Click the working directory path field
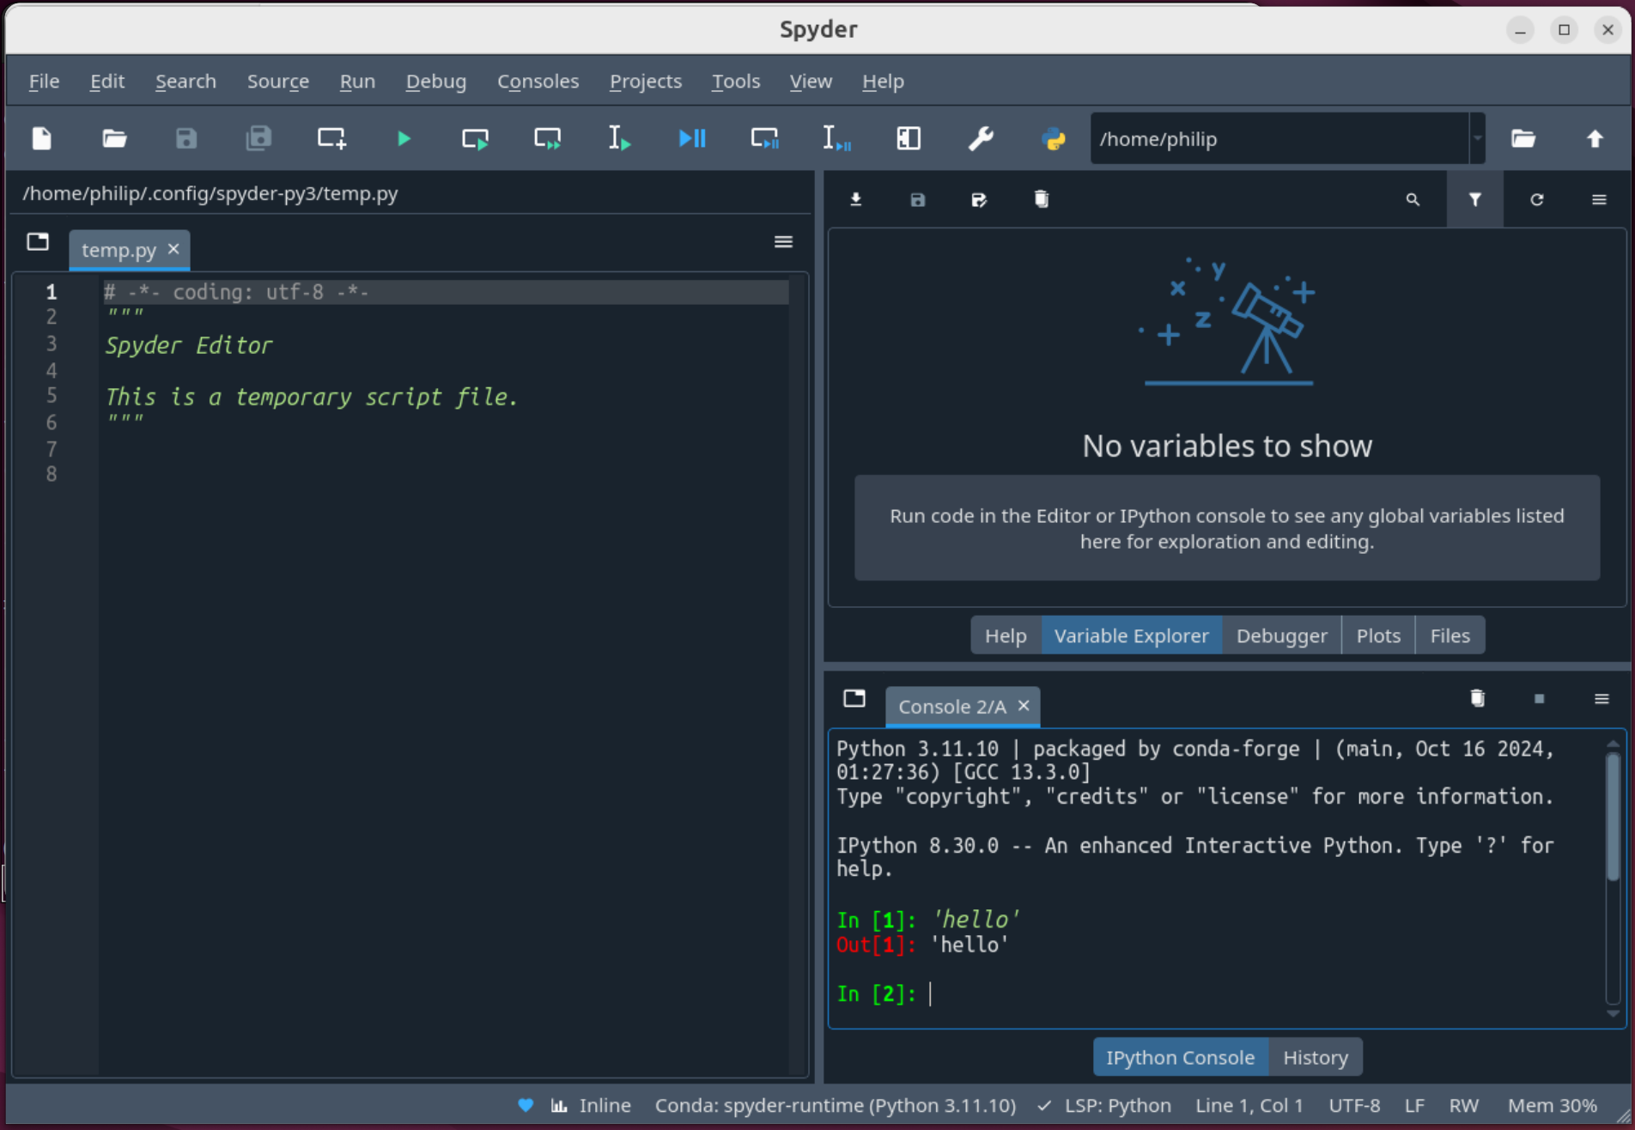 1279,138
